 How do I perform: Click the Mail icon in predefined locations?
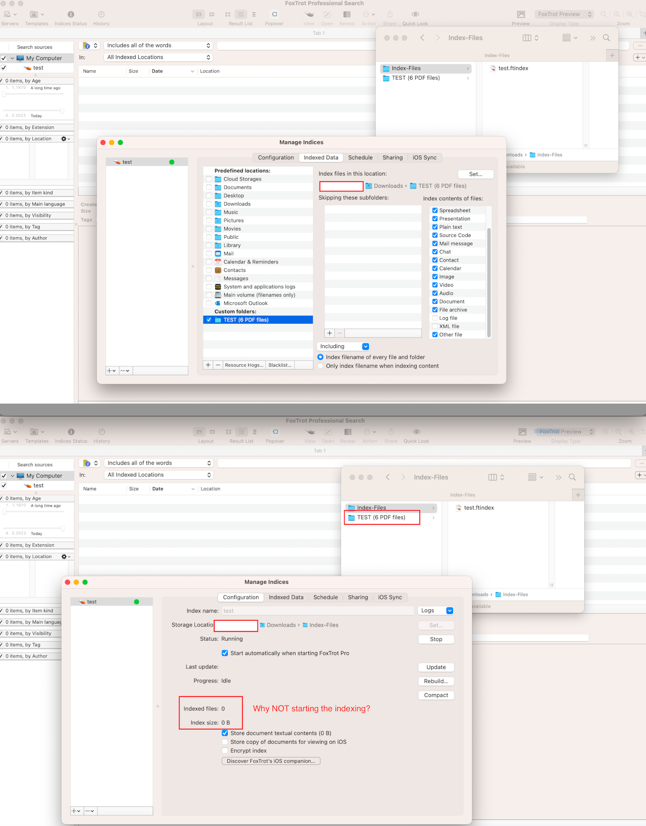pos(218,254)
